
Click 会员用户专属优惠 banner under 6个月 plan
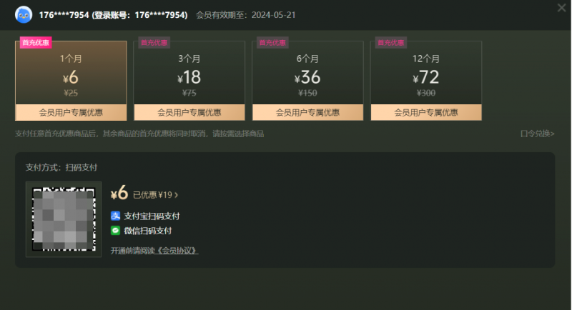(x=307, y=113)
